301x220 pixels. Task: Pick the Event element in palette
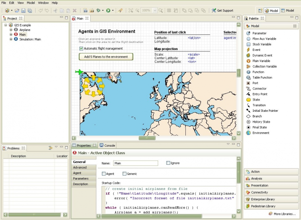point(256,50)
